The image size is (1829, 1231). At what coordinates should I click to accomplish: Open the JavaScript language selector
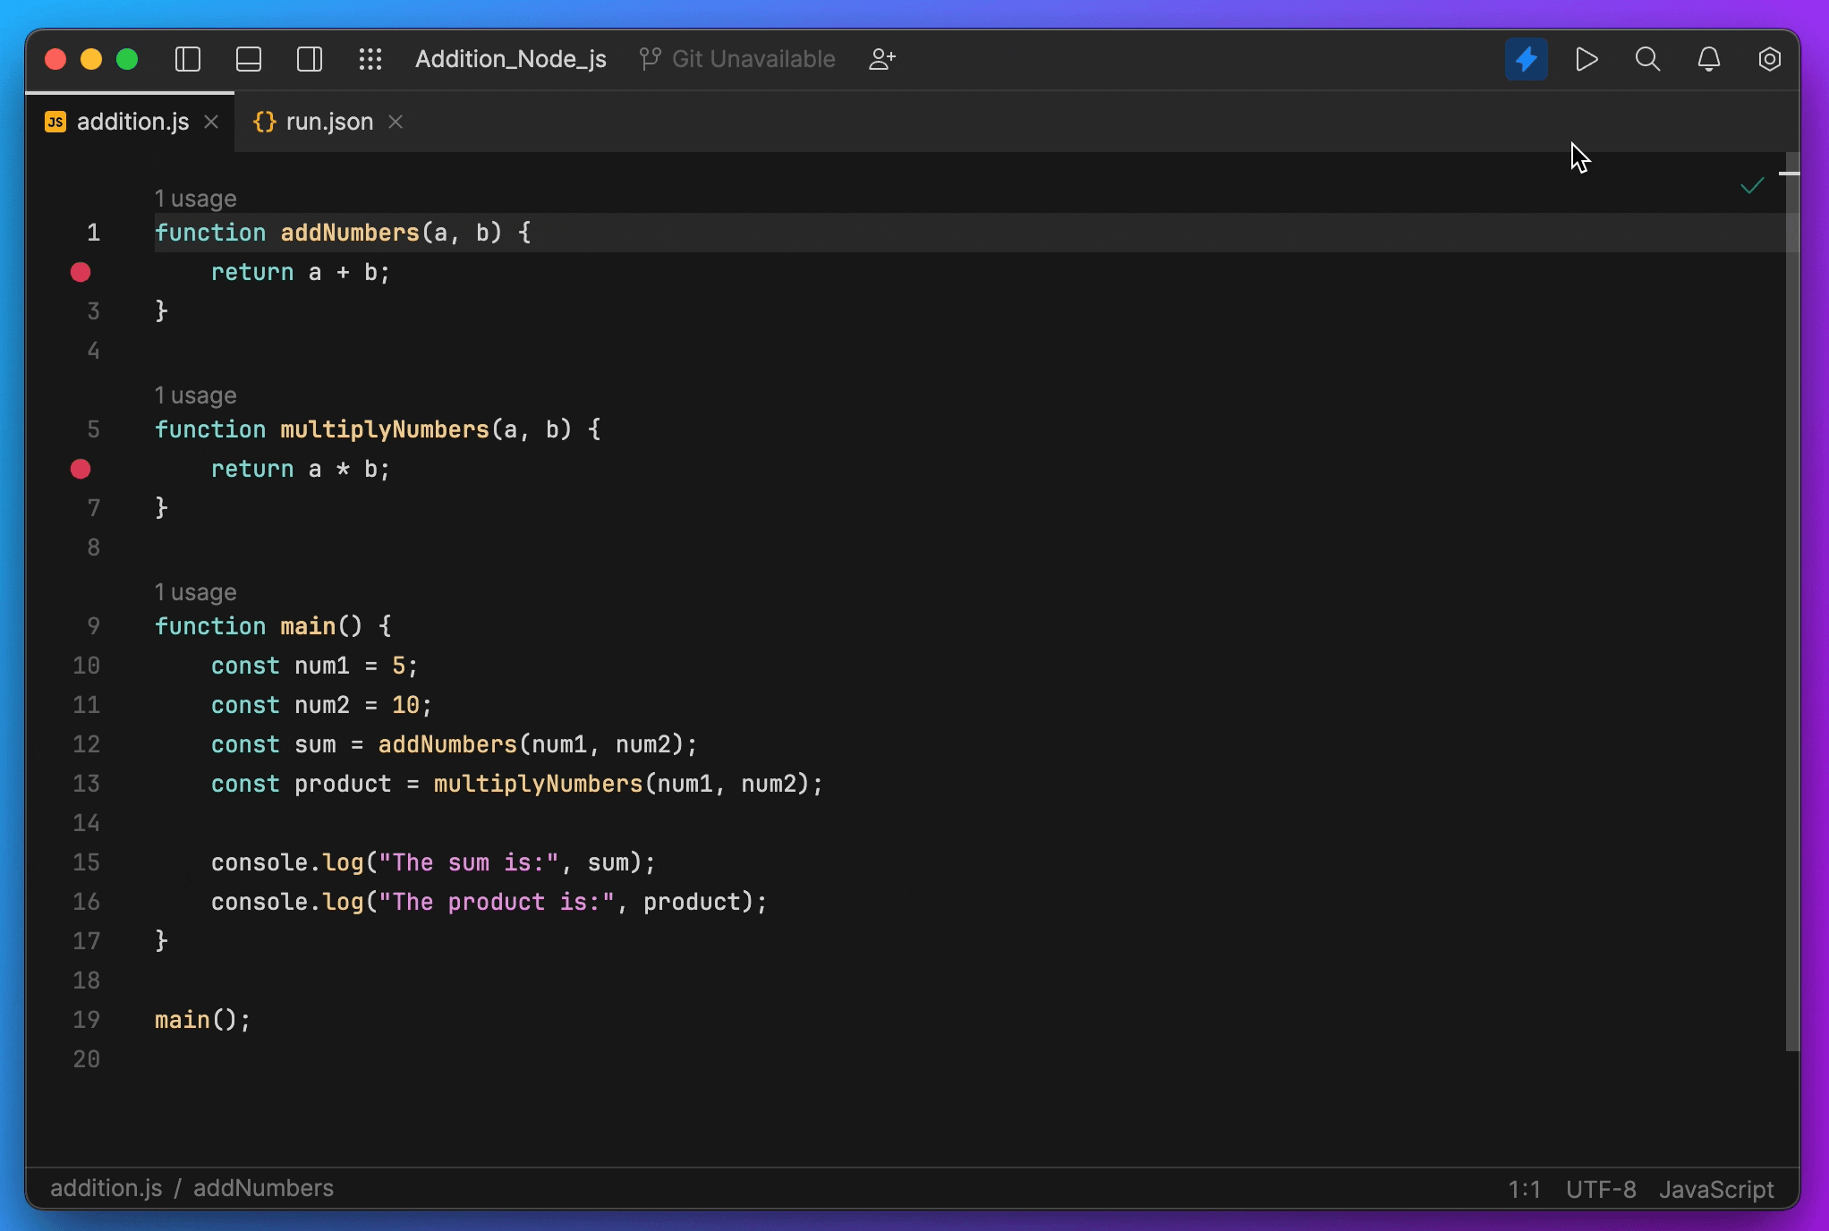1715,1189
